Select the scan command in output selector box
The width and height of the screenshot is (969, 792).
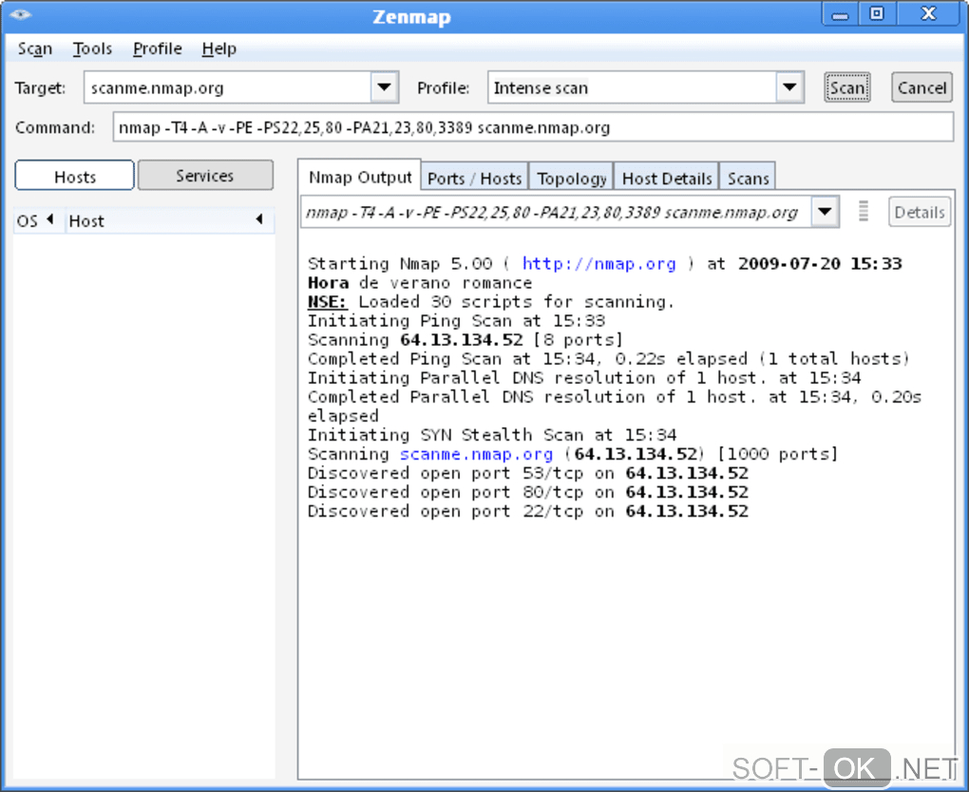pos(556,212)
